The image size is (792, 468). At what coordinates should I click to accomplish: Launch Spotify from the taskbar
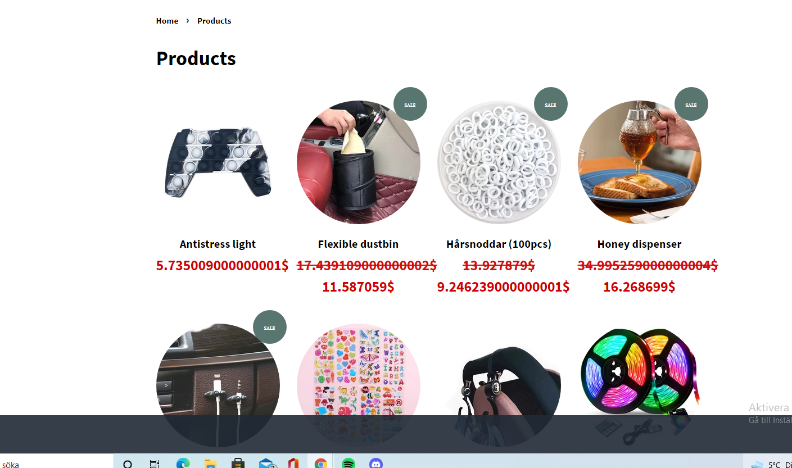click(349, 464)
